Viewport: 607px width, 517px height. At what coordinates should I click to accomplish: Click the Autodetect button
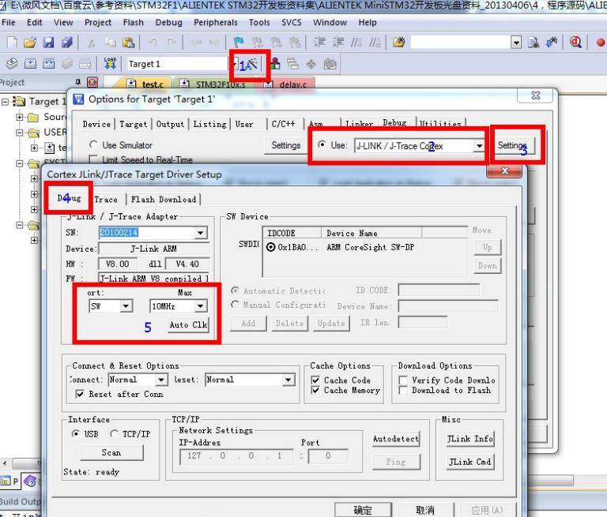(x=396, y=439)
